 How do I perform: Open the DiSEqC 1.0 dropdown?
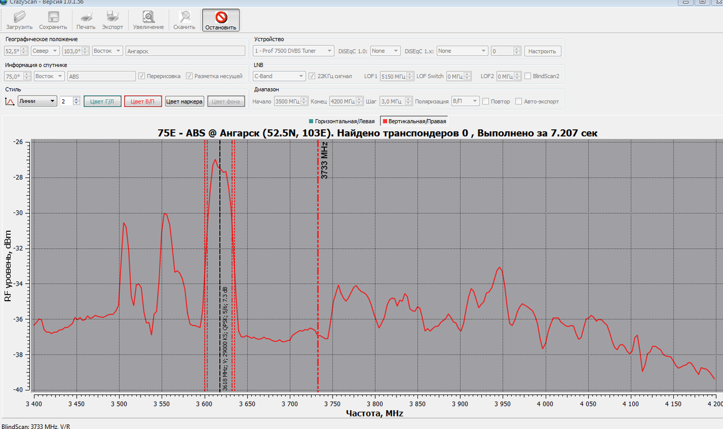385,51
